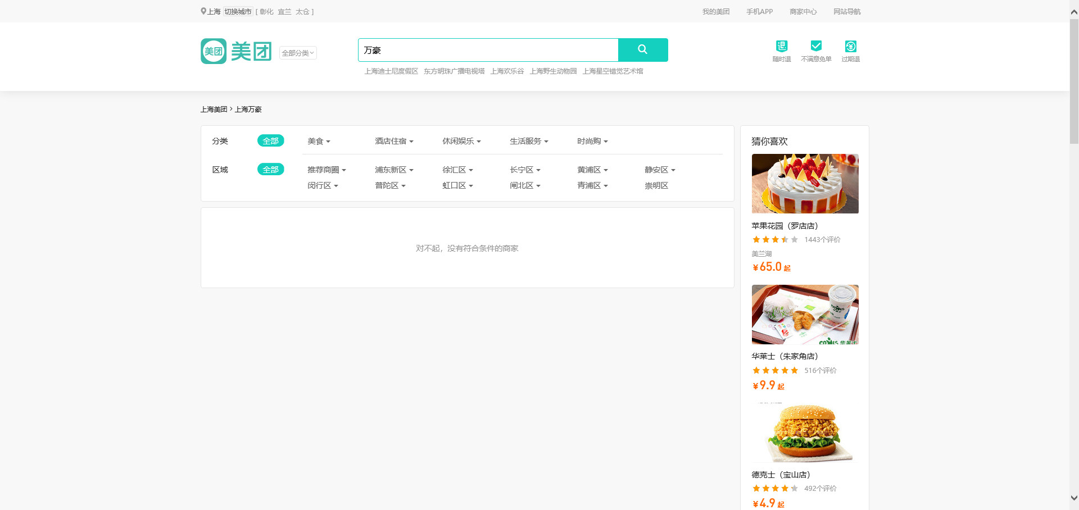Expand the 酒店住宿 category dropdown
Screen dimensions: 1079x510
tap(393, 142)
